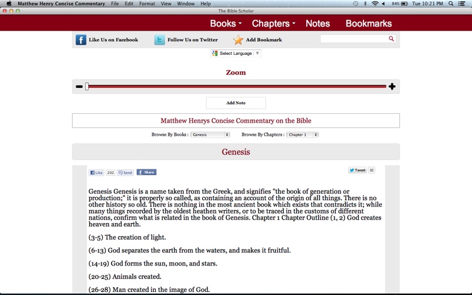Screen dimensions: 472x295
Task: Click the Wi-Fi status icon
Action: 375,4
